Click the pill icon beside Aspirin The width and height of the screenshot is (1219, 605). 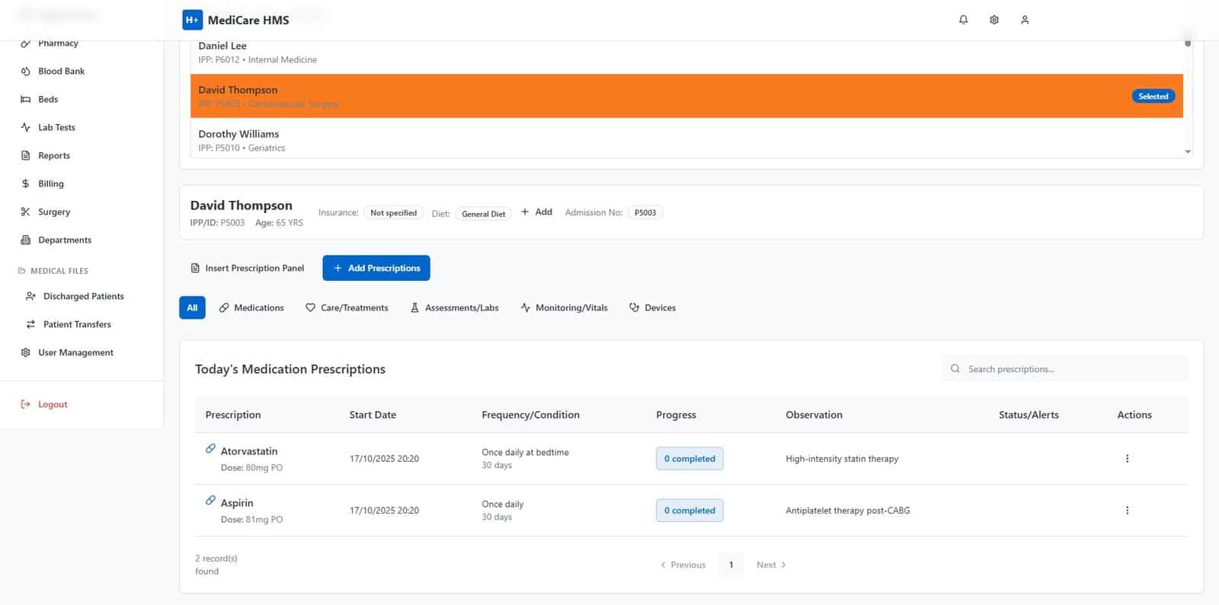click(210, 501)
